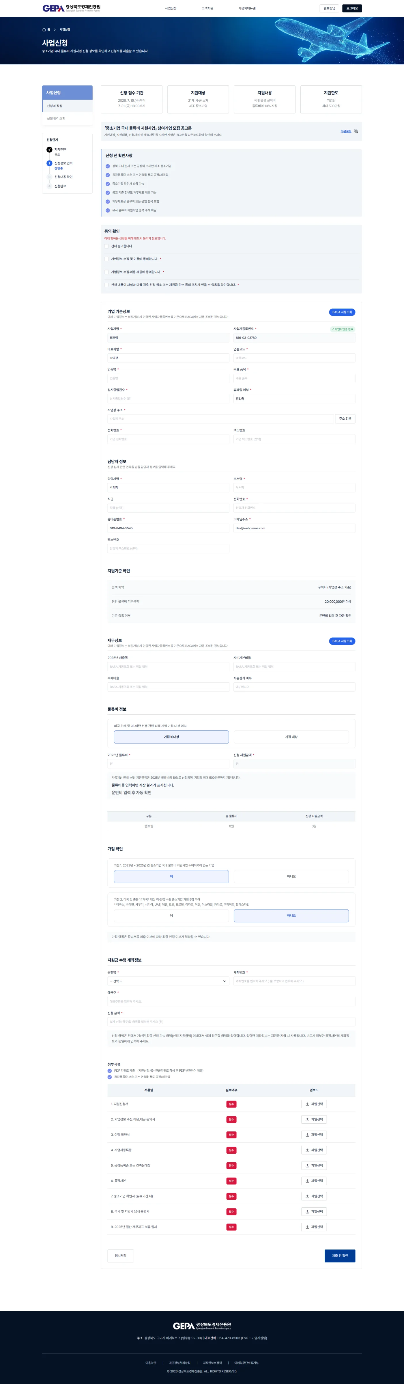404x1384 pixels.
Task: Open the 은행명 선택 dropdown
Action: tap(168, 981)
